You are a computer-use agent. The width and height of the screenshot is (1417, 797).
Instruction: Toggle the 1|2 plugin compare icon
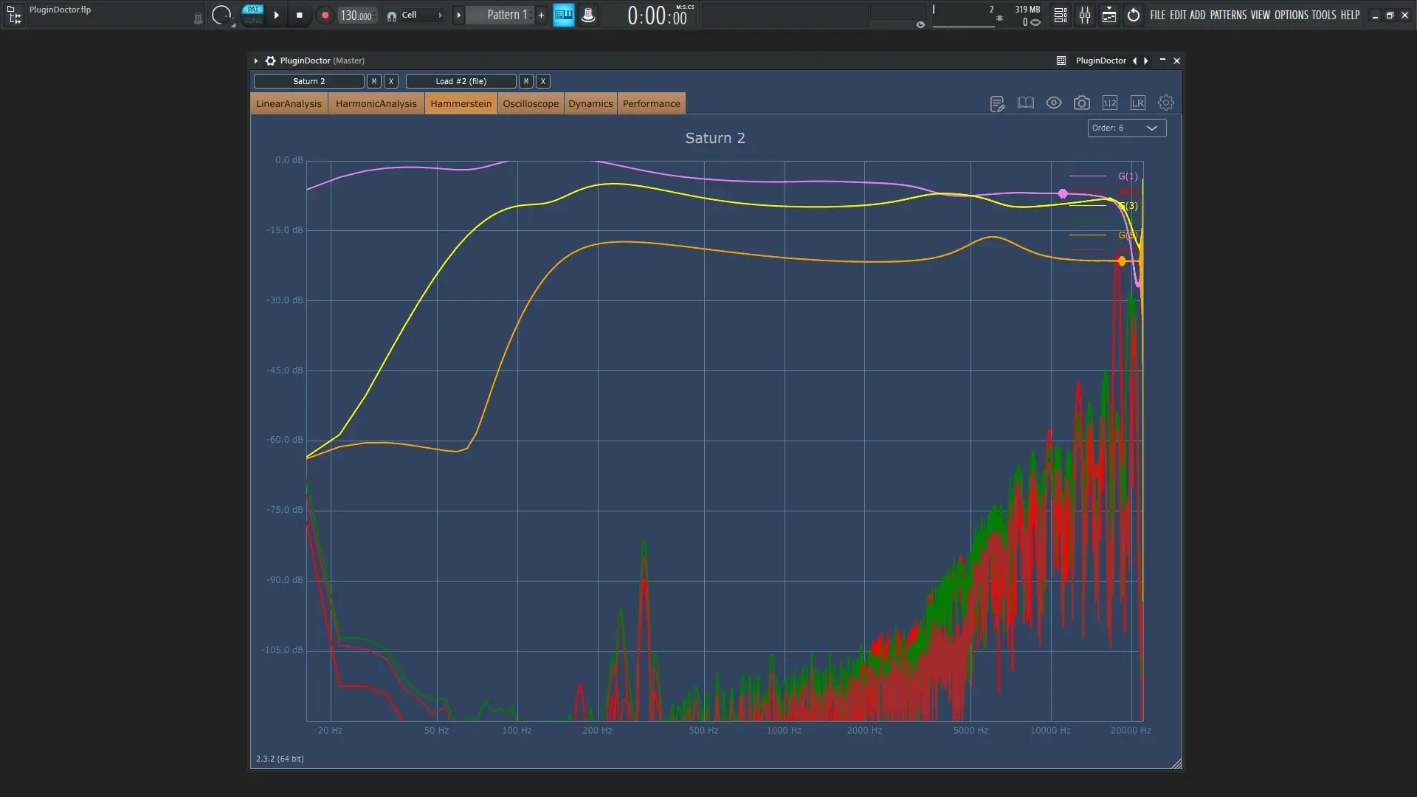pos(1109,103)
